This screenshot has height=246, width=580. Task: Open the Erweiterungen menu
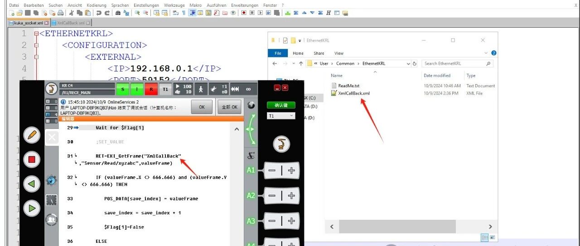coord(245,5)
